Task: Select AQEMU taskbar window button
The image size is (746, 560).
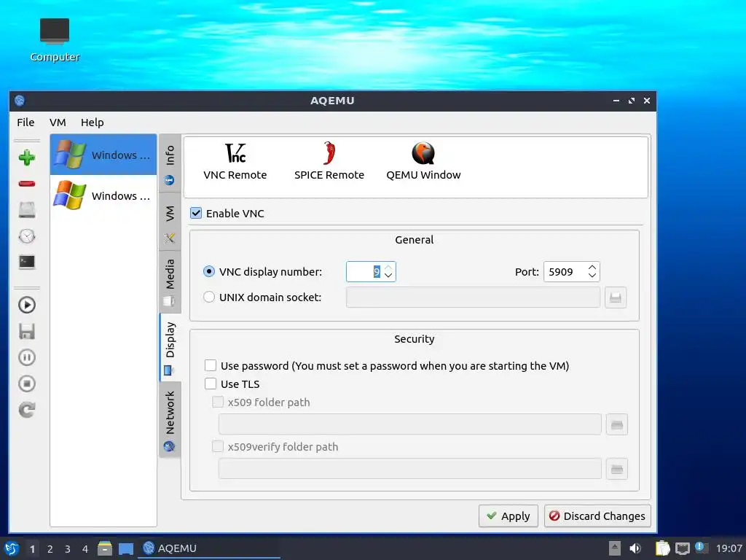Action: pos(209,548)
